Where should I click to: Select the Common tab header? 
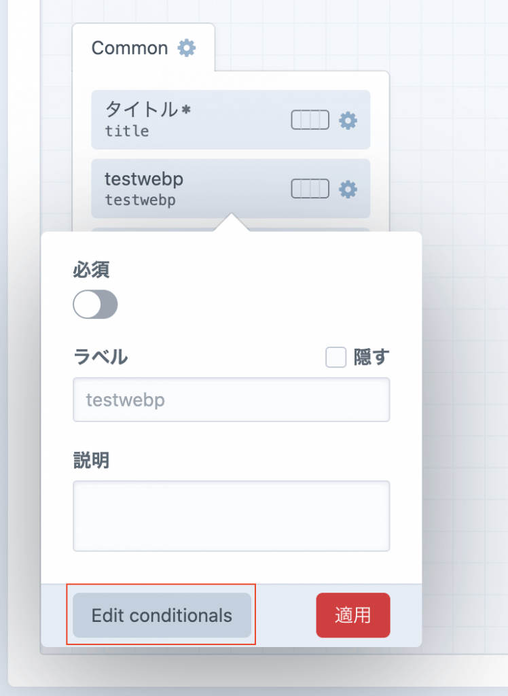click(130, 48)
